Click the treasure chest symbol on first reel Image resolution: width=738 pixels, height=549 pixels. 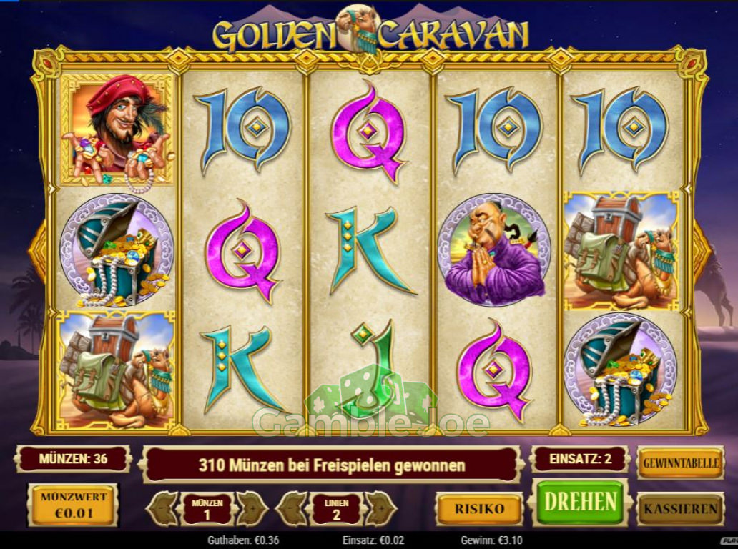pyautogui.click(x=118, y=250)
